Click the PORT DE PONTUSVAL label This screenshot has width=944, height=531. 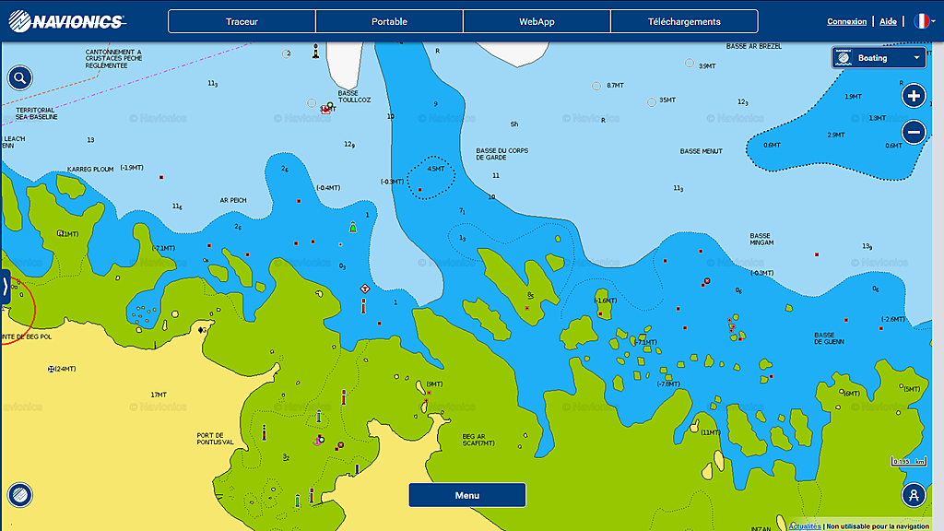click(x=215, y=439)
